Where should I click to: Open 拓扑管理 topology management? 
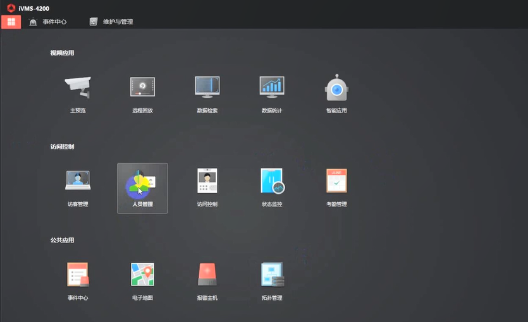(x=272, y=275)
